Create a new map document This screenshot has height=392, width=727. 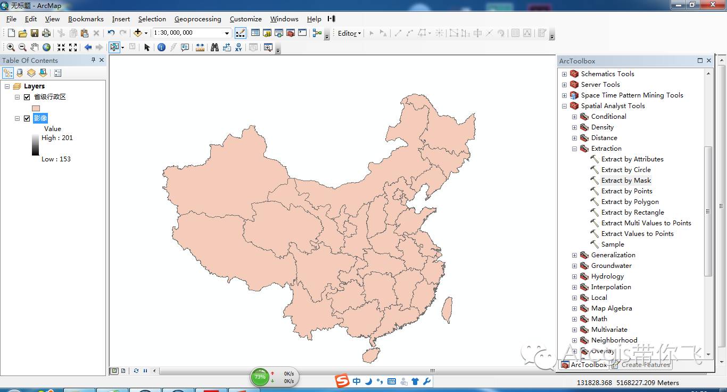click(11, 33)
